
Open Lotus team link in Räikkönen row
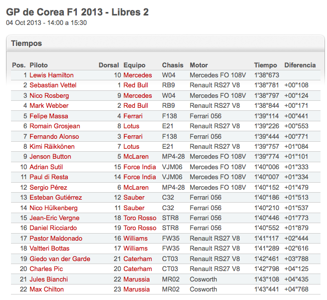click(131, 146)
